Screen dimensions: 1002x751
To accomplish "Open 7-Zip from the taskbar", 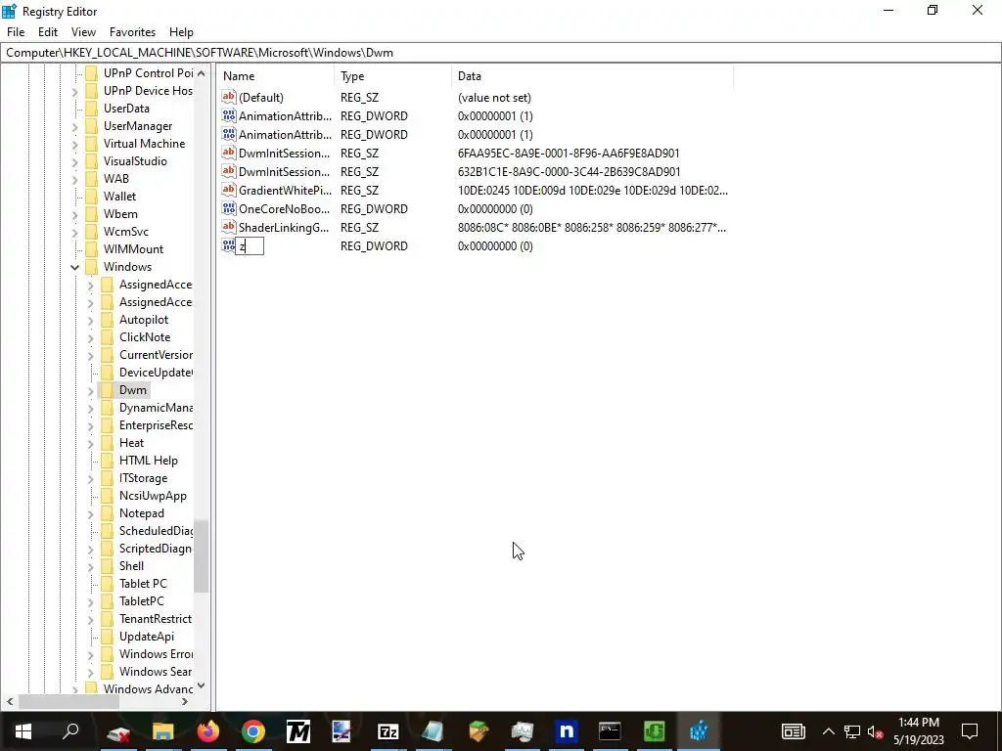I will [x=387, y=731].
